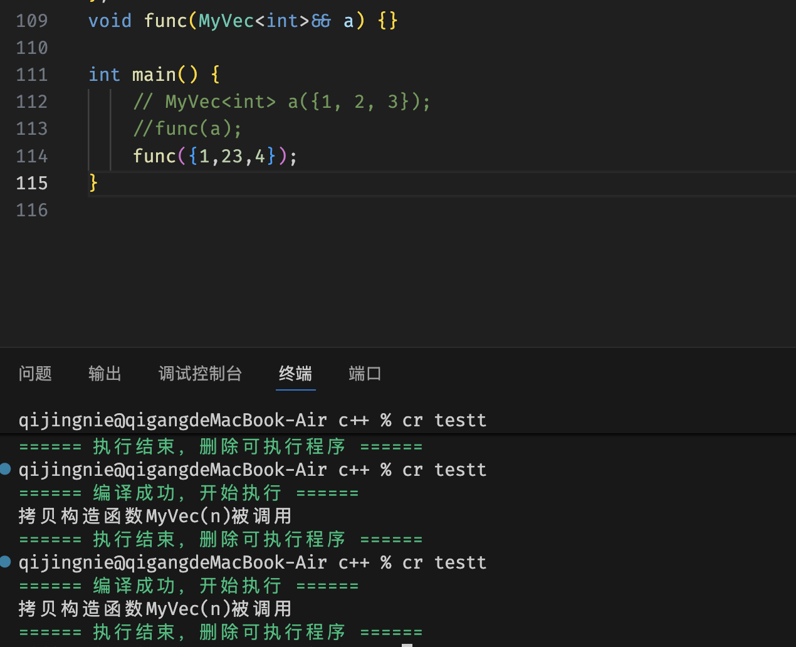Image resolution: width=796 pixels, height=647 pixels.
Task: Click commented line '//func(a);'
Action: click(187, 129)
